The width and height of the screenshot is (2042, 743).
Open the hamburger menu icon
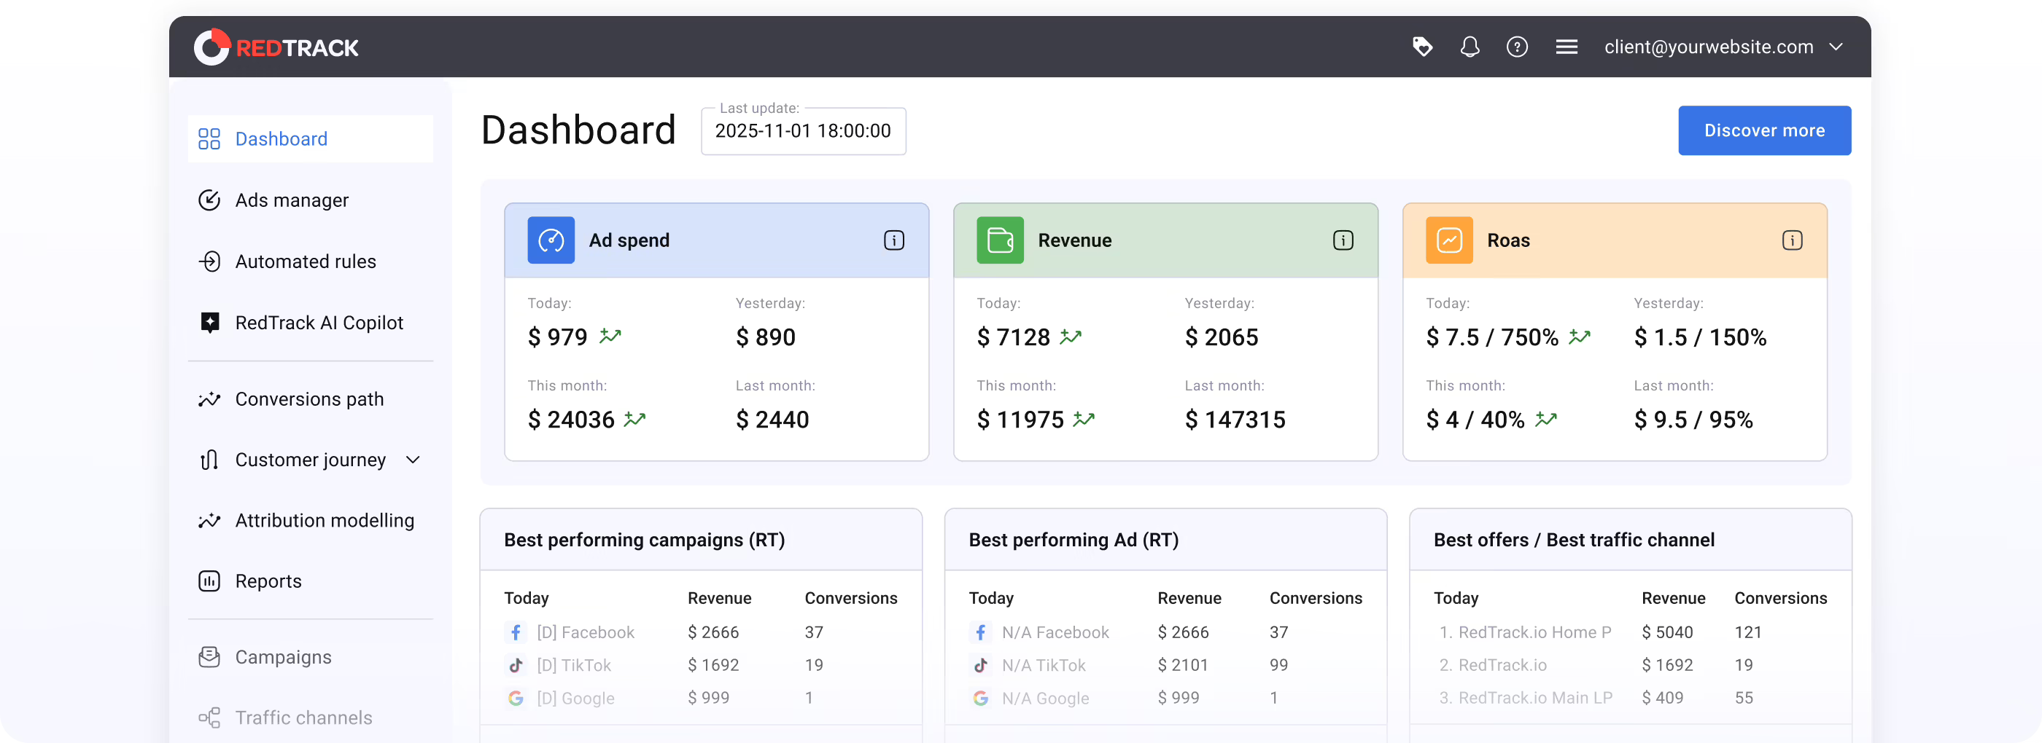click(x=1567, y=47)
